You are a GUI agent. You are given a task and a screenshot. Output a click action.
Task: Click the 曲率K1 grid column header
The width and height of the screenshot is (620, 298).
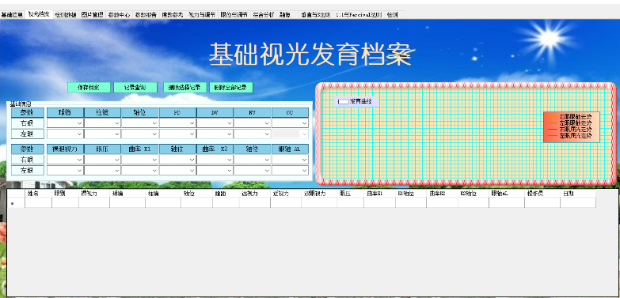tap(379, 194)
